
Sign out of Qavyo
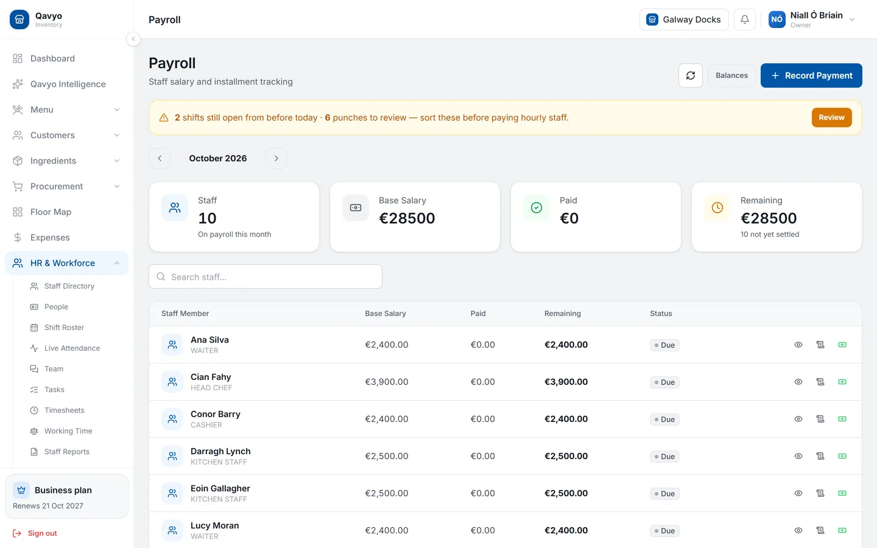click(x=35, y=533)
